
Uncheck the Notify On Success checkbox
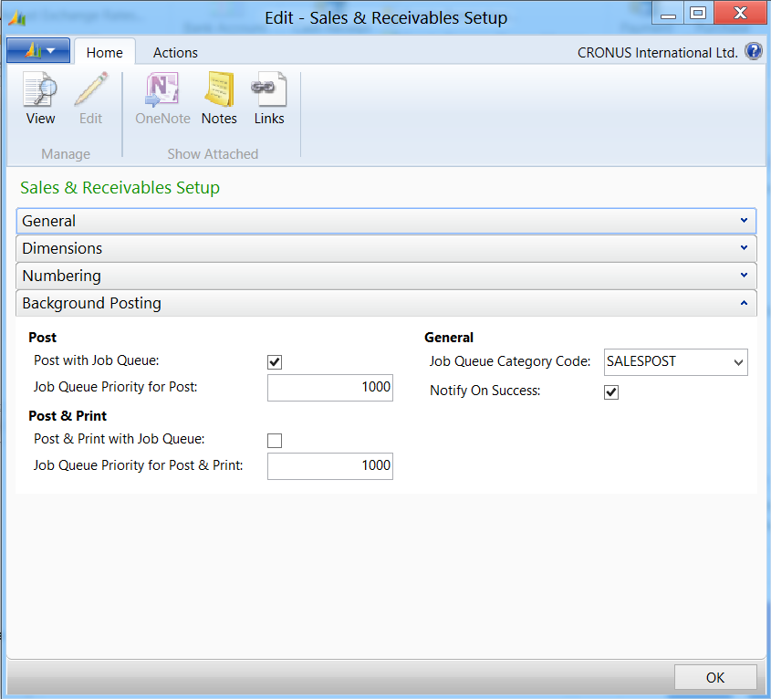[611, 392]
